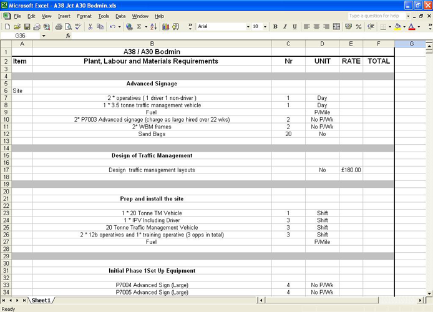Apply AutoSum to cells
Image resolution: width=433 pixels, height=312 pixels.
[x=139, y=26]
